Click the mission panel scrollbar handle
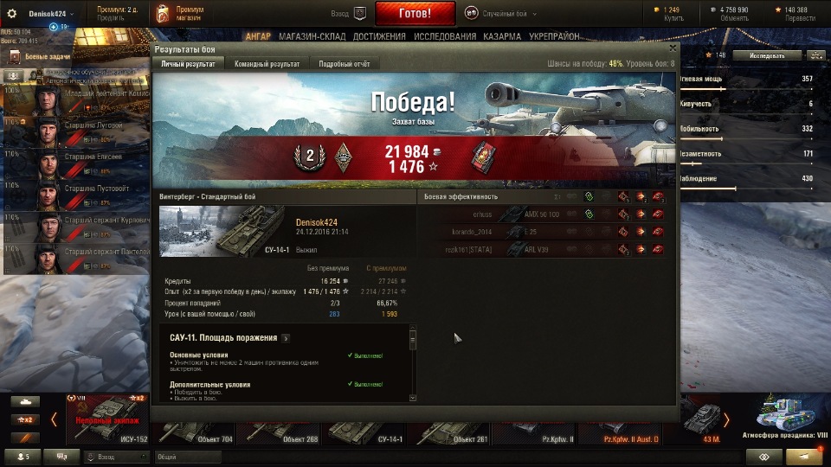 point(413,340)
